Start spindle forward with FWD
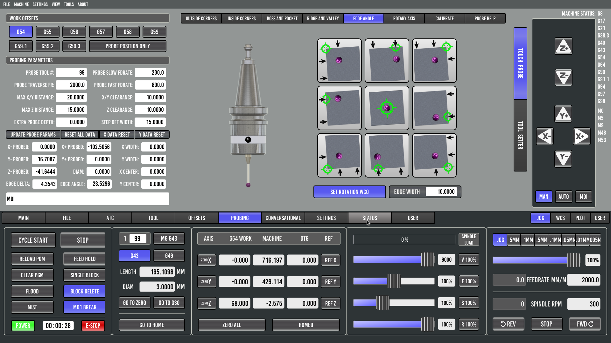 click(x=585, y=324)
